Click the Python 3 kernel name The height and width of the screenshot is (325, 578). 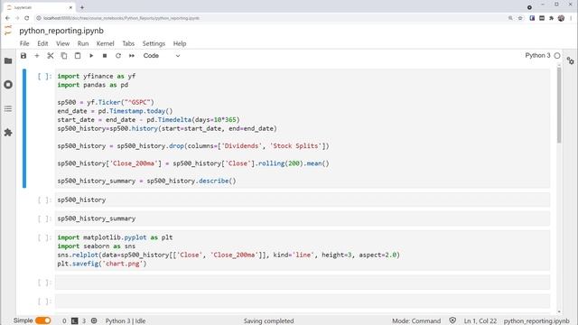click(x=537, y=55)
